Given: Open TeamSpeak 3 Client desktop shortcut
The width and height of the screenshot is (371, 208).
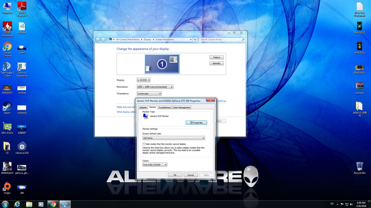Looking at the screenshot, I should 7,69.
